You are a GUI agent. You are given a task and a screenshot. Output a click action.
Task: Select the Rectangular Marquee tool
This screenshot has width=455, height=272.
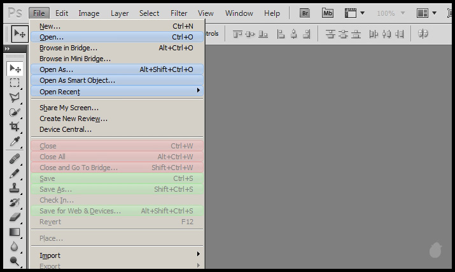14,83
